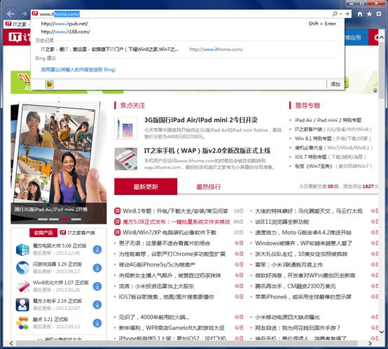Open the page header settings gear

(x=376, y=38)
